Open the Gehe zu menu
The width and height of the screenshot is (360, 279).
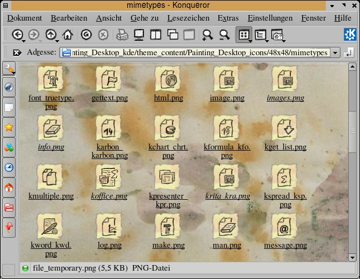tap(145, 18)
